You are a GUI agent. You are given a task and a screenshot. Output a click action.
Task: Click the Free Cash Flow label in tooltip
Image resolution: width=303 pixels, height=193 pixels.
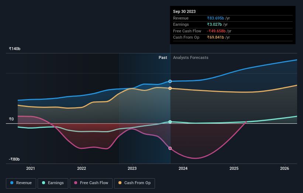[x=187, y=31]
